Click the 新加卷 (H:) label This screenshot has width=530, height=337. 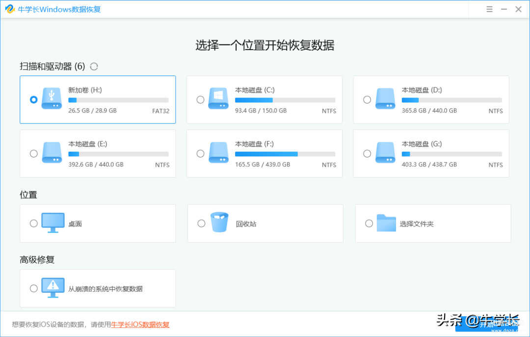pyautogui.click(x=85, y=90)
